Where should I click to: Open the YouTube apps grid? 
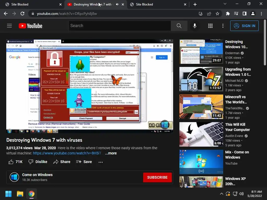point(210,26)
